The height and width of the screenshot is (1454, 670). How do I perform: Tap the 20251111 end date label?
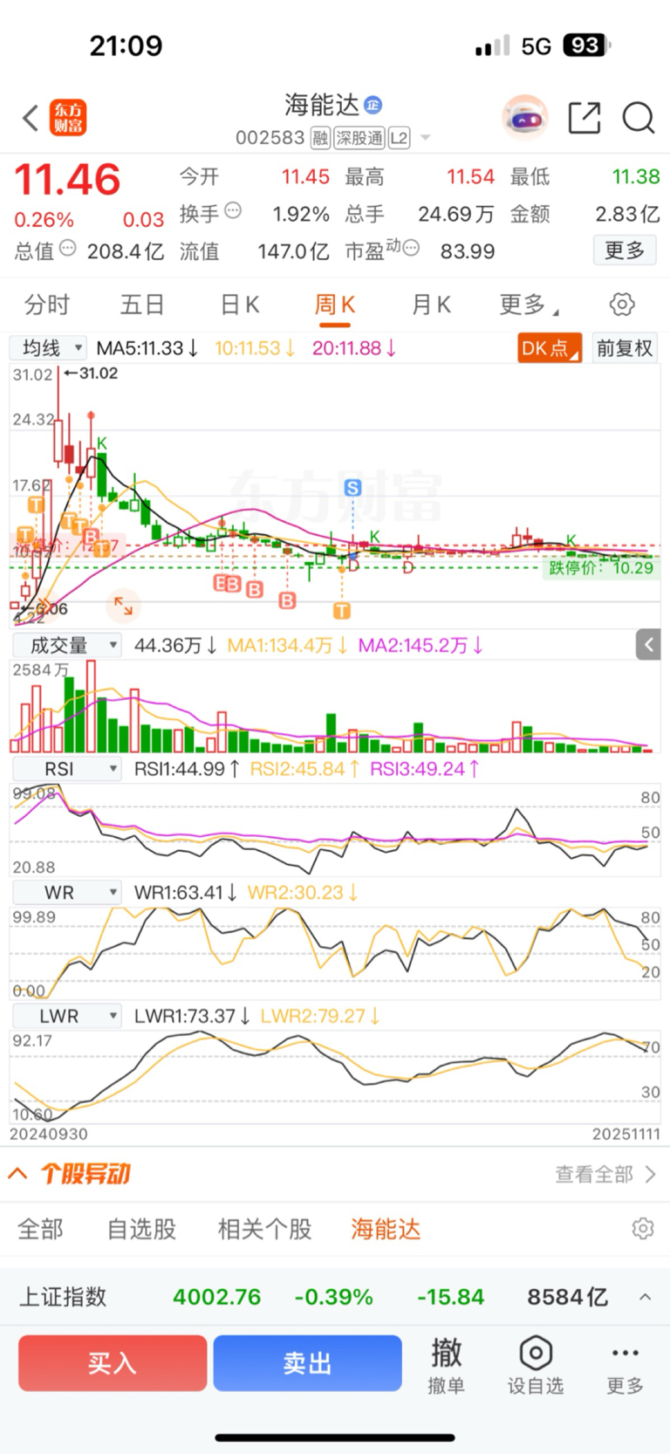pos(626,1135)
